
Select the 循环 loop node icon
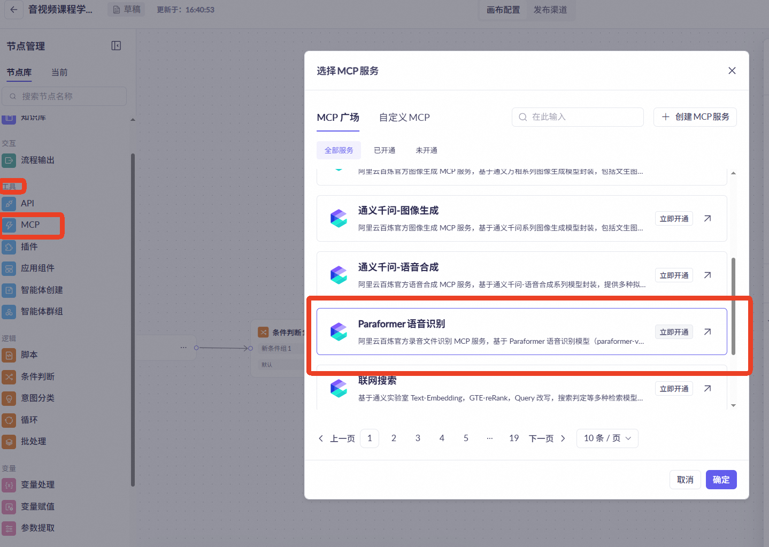click(9, 420)
